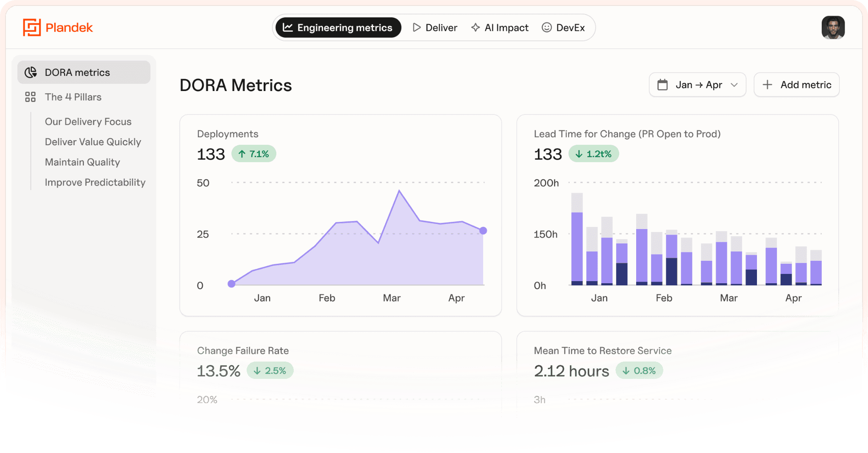Select the Engineering metrics tab

338,28
